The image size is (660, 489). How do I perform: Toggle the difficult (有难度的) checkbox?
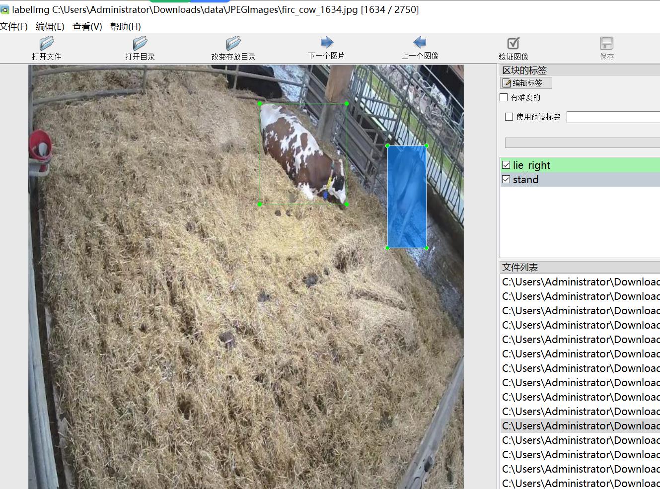click(x=504, y=97)
